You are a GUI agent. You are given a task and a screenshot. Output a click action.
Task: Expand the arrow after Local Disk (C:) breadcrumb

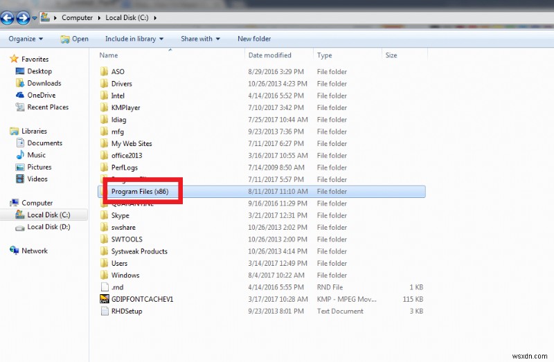155,18
